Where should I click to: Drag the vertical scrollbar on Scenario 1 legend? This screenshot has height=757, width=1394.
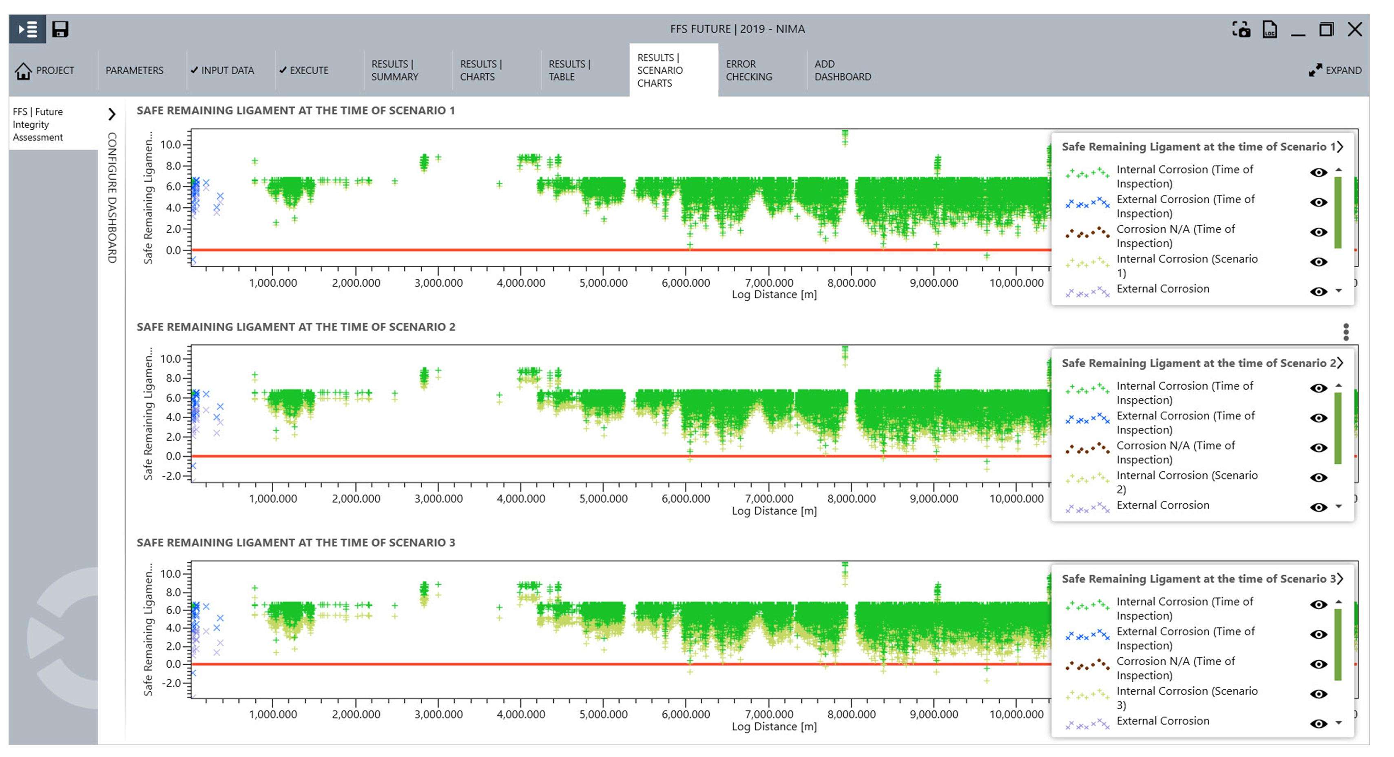[x=1357, y=214]
